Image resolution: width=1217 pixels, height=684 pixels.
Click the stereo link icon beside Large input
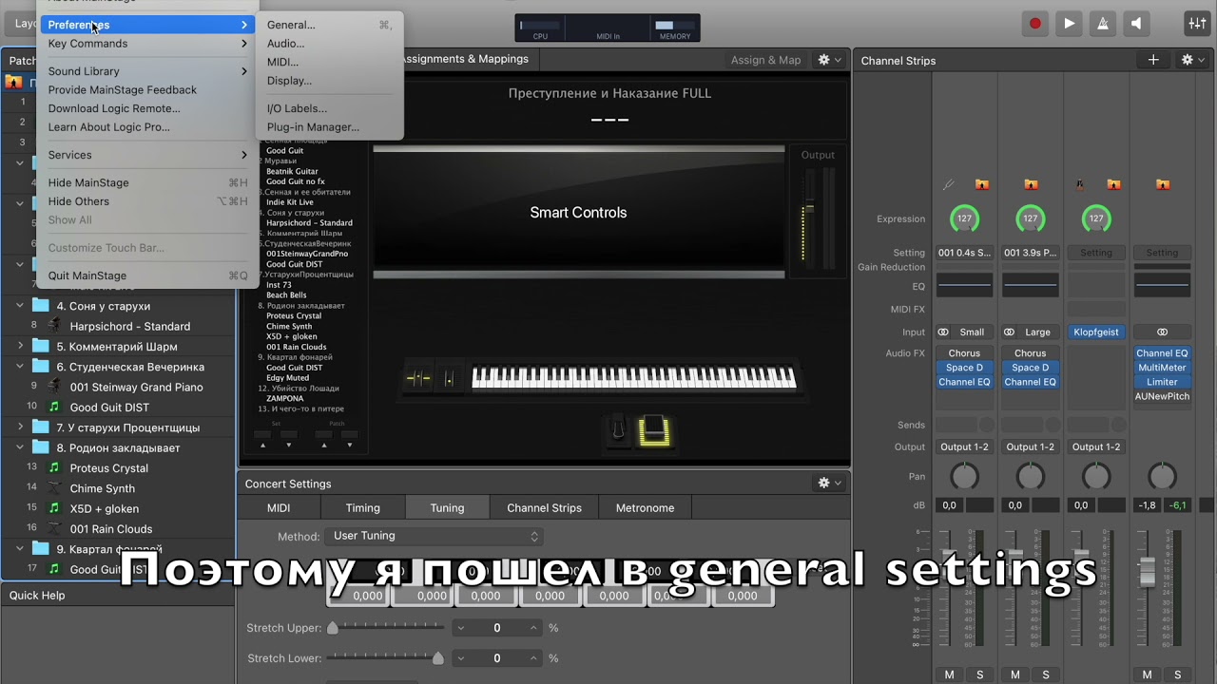pos(1009,332)
